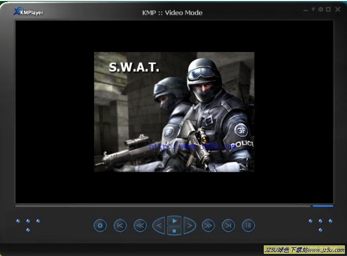Start playback with the play button
Image resolution: width=347 pixels, height=256 pixels.
click(174, 221)
